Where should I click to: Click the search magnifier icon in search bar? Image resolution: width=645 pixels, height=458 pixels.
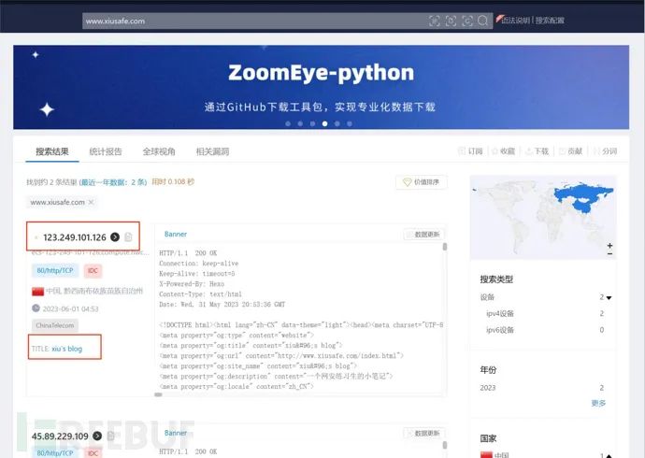pos(483,20)
